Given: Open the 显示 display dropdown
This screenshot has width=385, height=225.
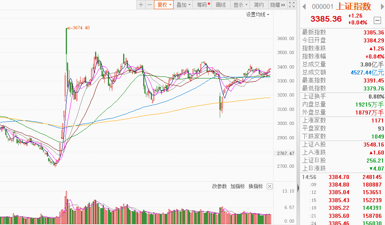Looking at the screenshot, I should (x=240, y=5).
